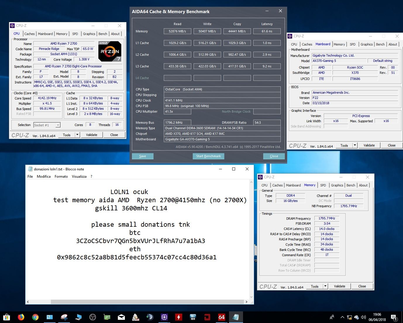
Task: Open the green graphics card taskbar icon
Action: coord(107,317)
